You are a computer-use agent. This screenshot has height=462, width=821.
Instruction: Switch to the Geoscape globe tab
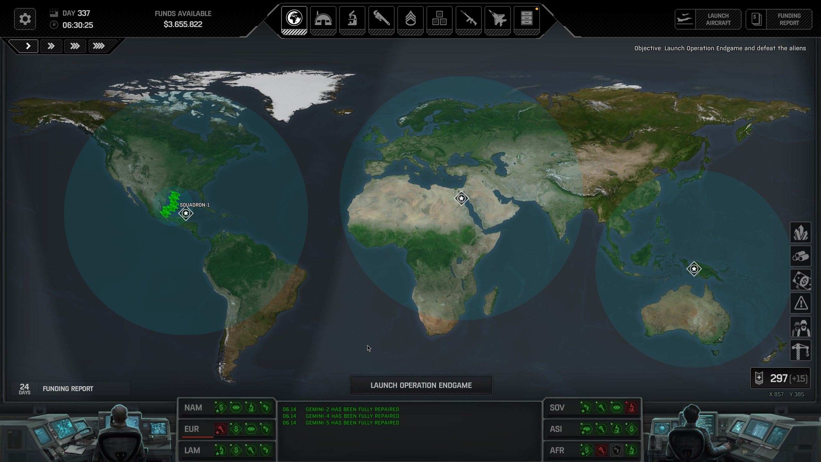click(x=294, y=20)
